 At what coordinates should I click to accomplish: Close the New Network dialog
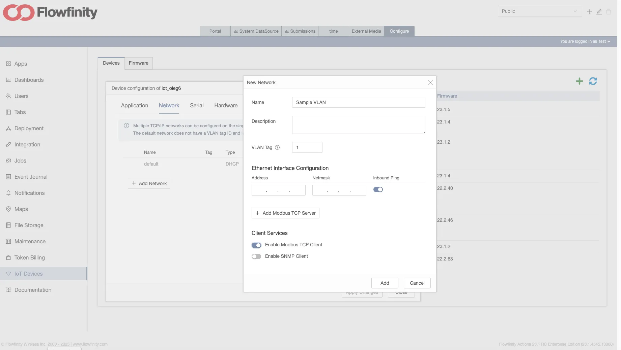tap(430, 82)
